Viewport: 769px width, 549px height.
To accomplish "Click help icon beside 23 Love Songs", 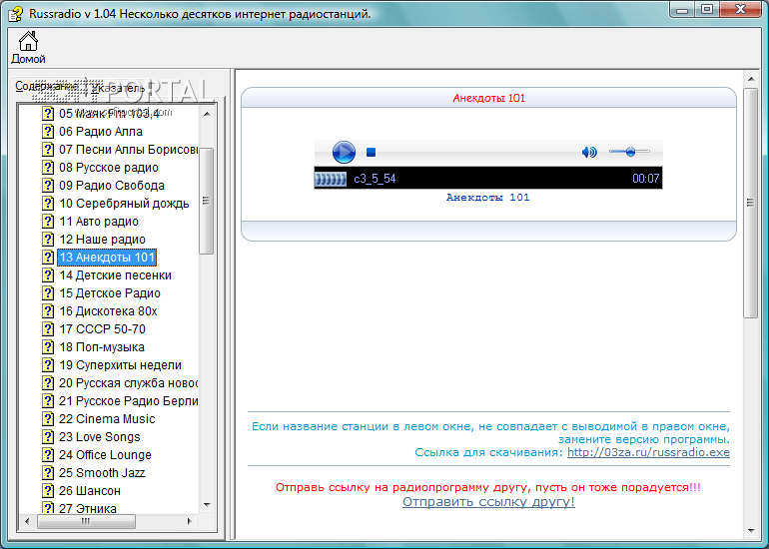I will click(x=48, y=437).
